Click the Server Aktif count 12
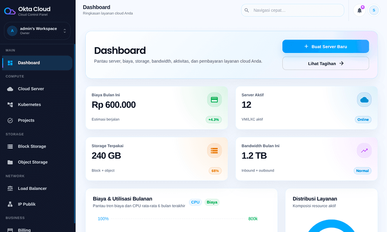Viewport: 387px width, 232px height. 246,105
